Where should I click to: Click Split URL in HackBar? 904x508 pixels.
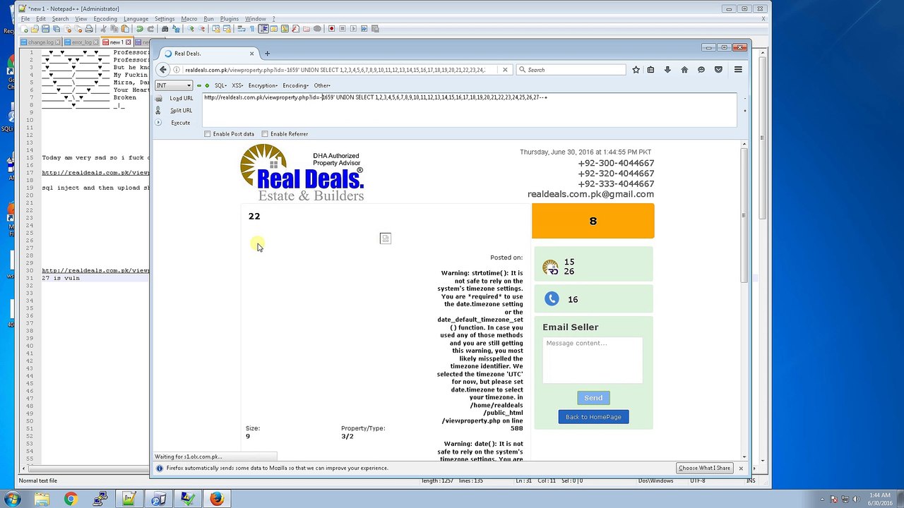coord(181,111)
